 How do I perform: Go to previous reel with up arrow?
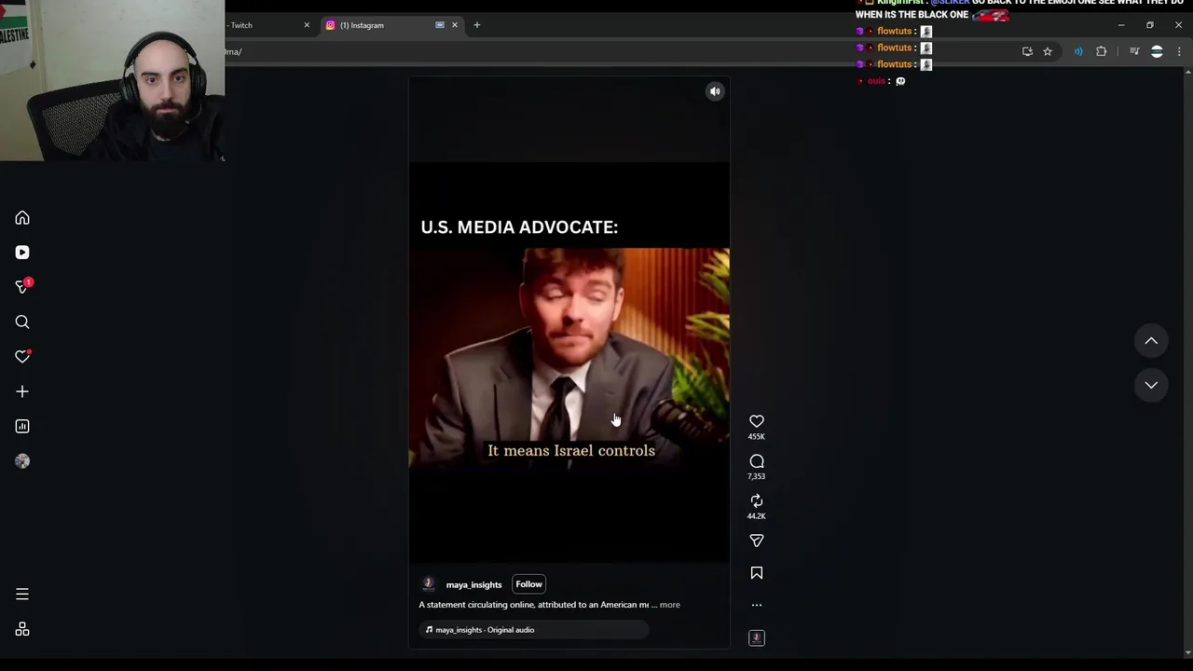1151,341
